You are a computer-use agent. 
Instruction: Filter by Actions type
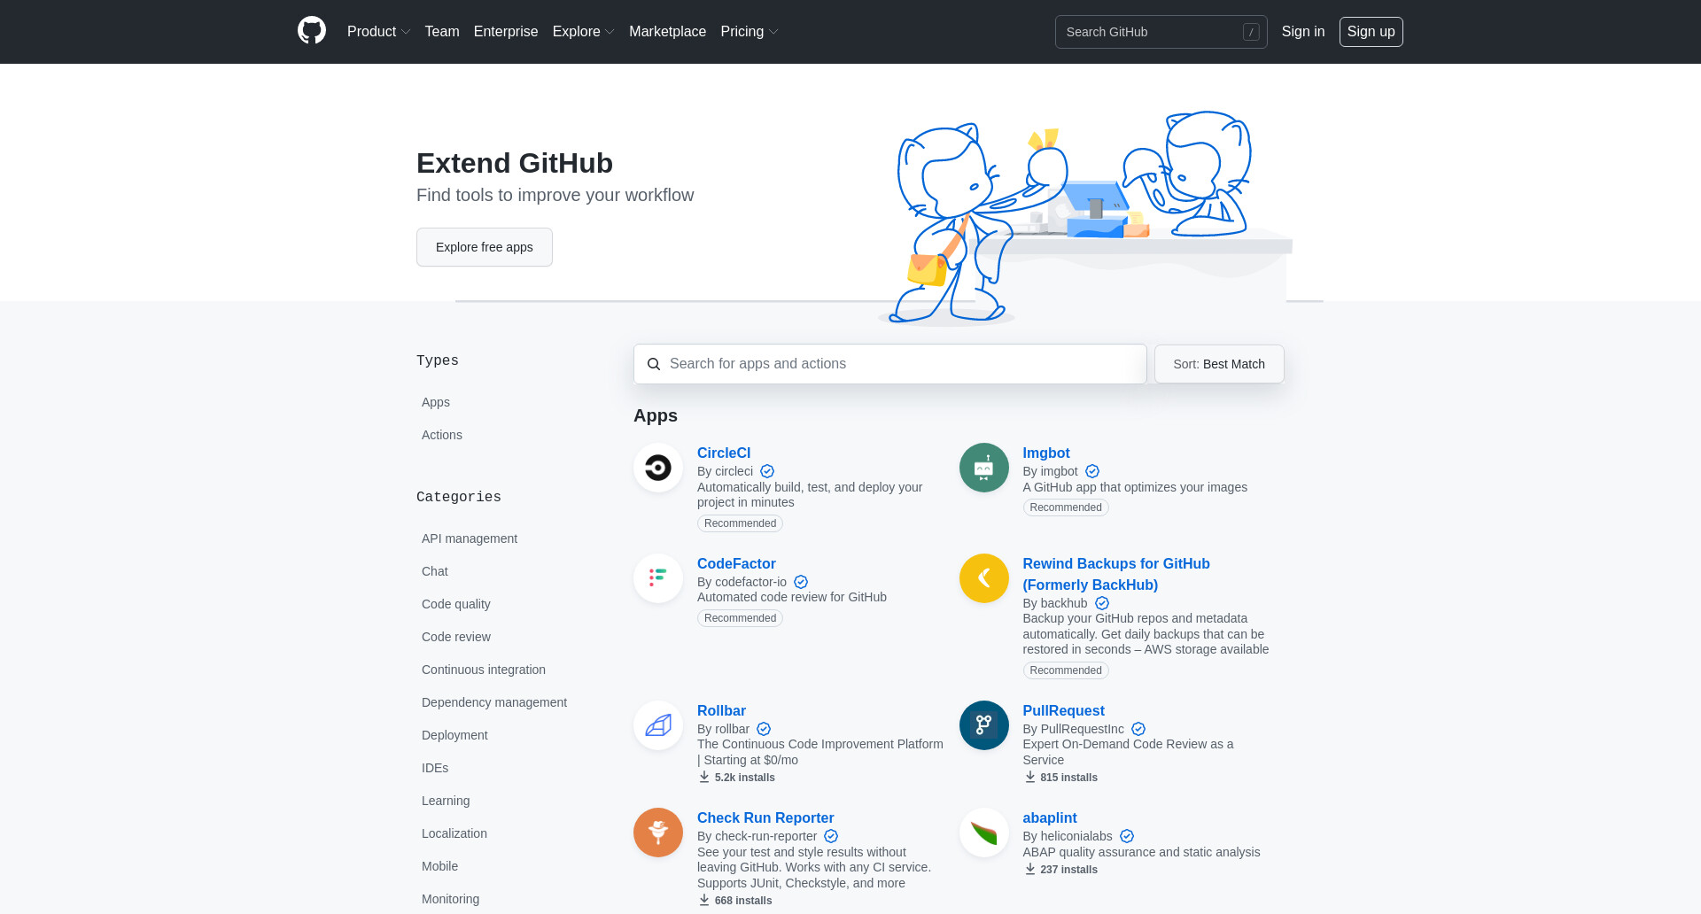click(442, 435)
